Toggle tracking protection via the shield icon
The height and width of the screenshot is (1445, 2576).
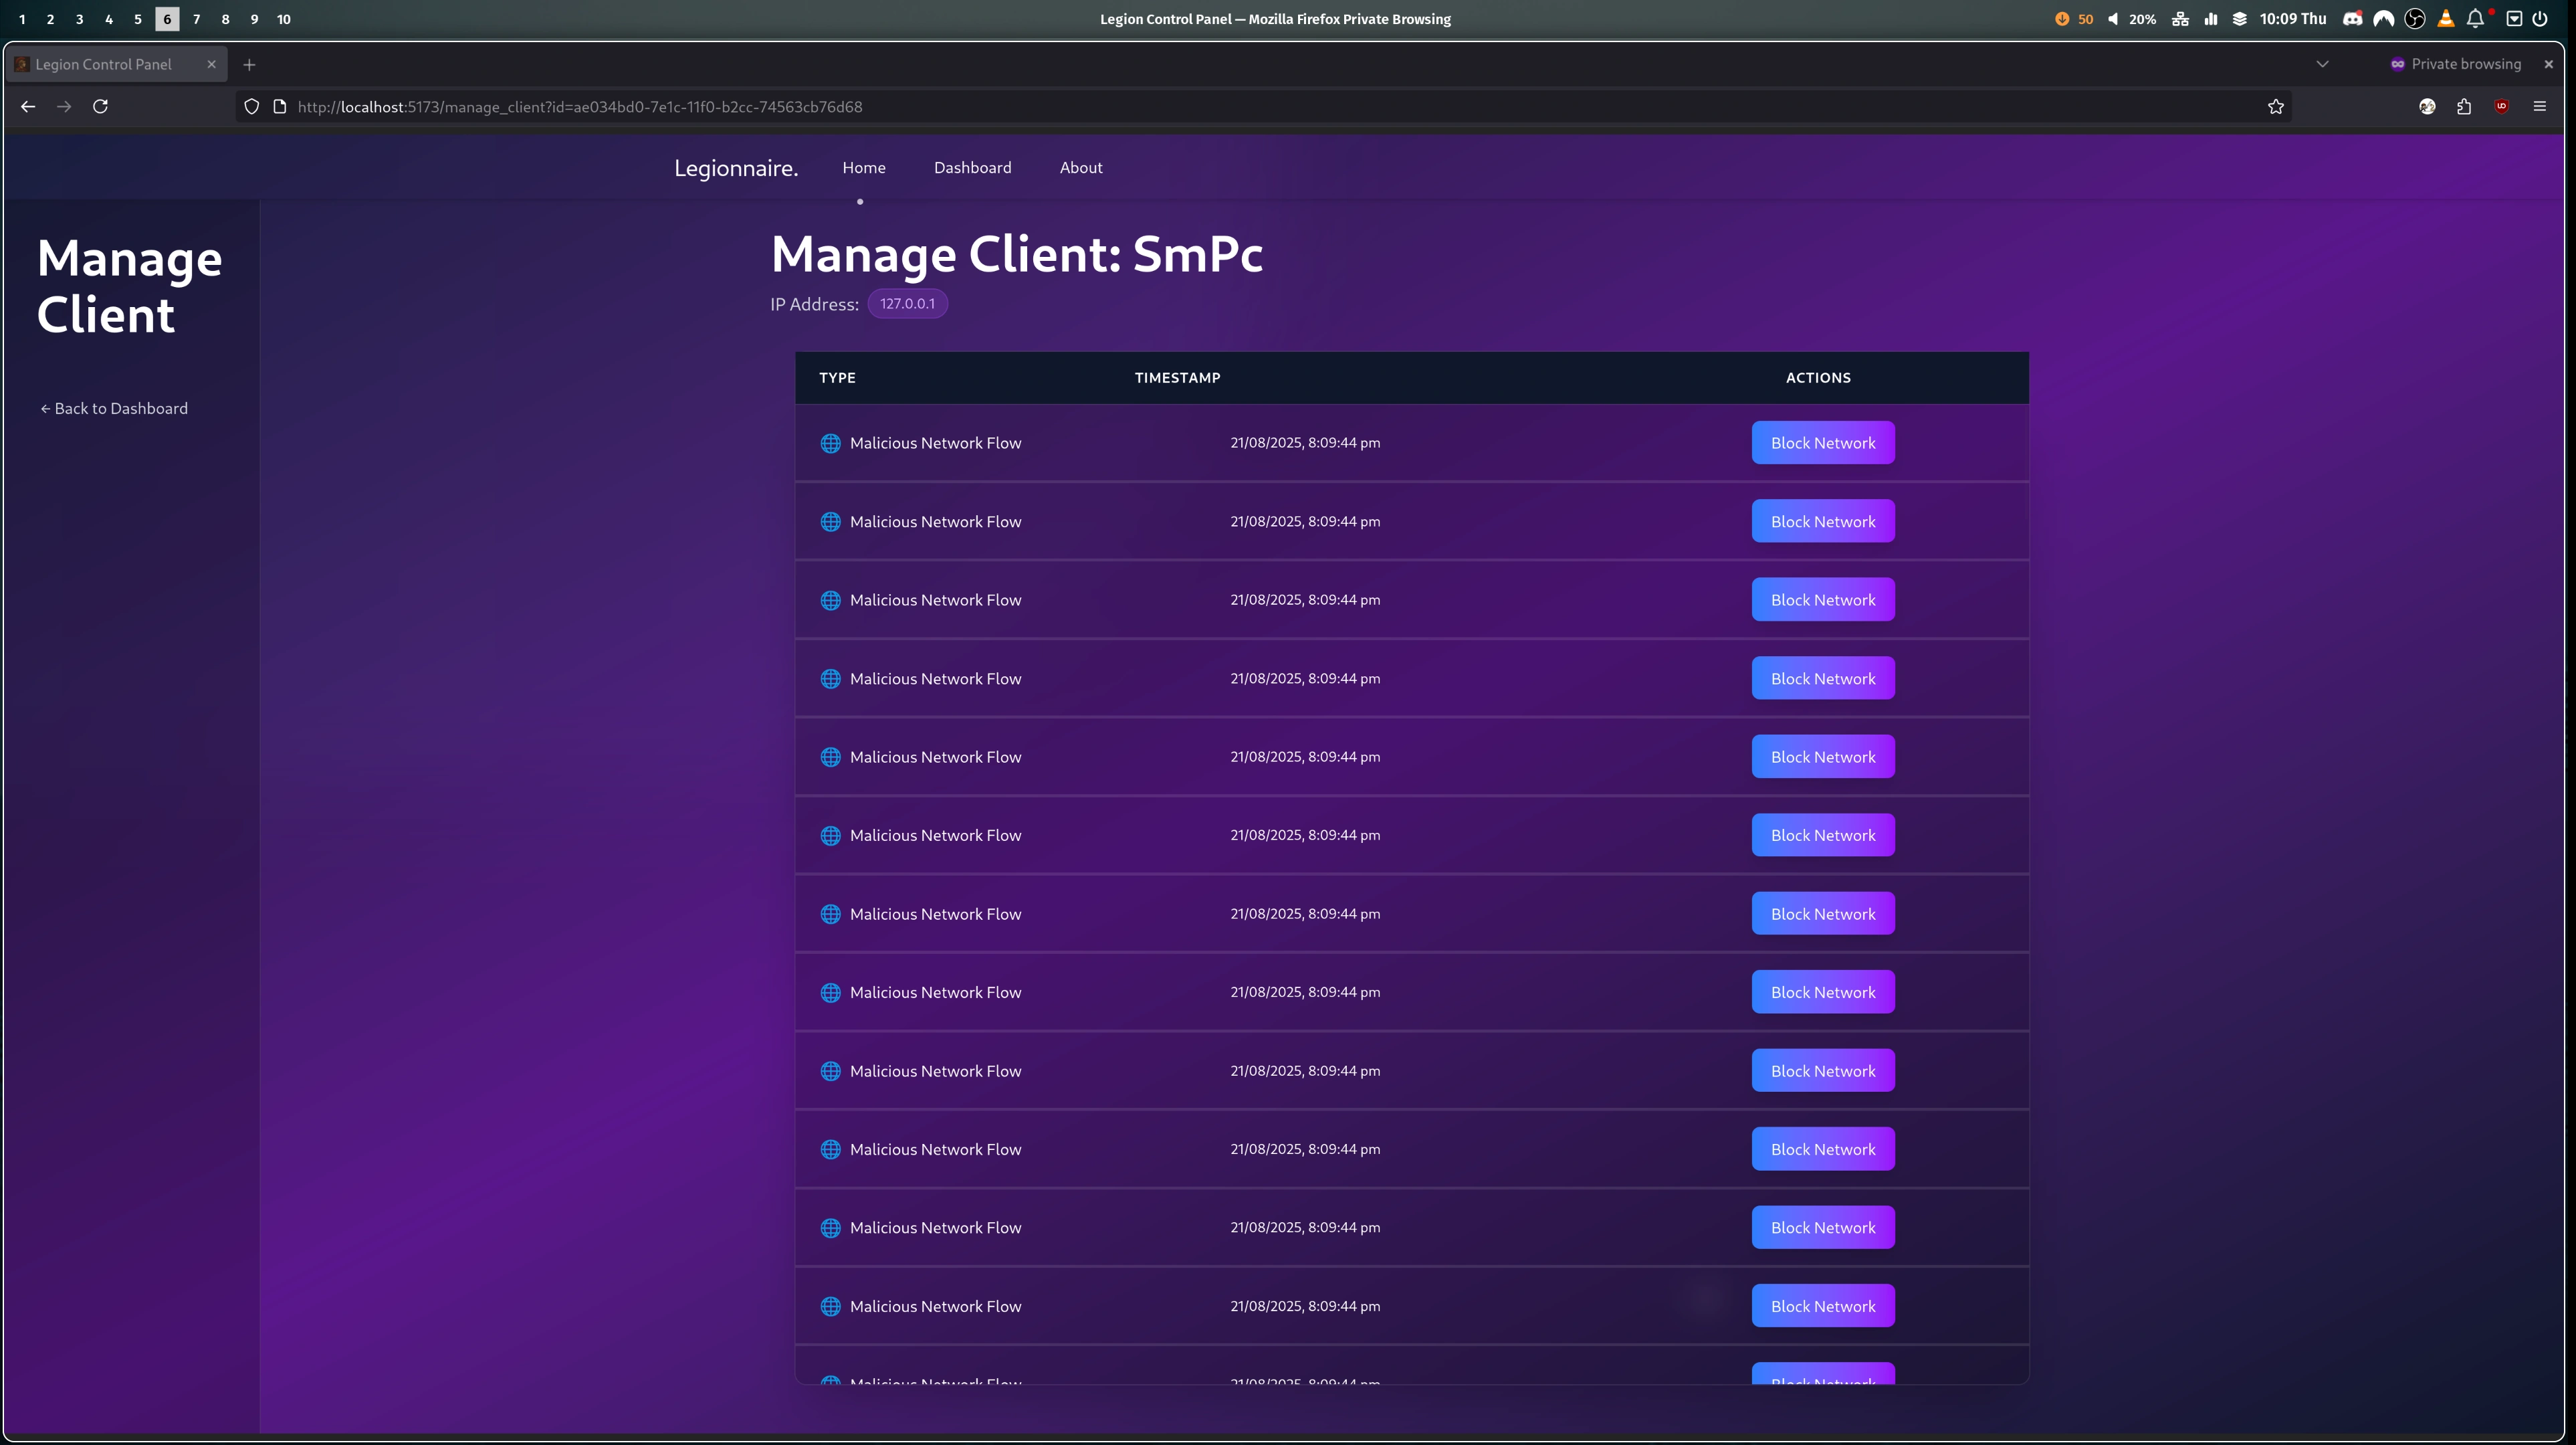251,106
